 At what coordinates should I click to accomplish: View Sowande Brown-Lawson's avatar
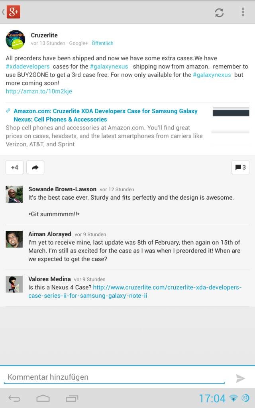[14, 194]
